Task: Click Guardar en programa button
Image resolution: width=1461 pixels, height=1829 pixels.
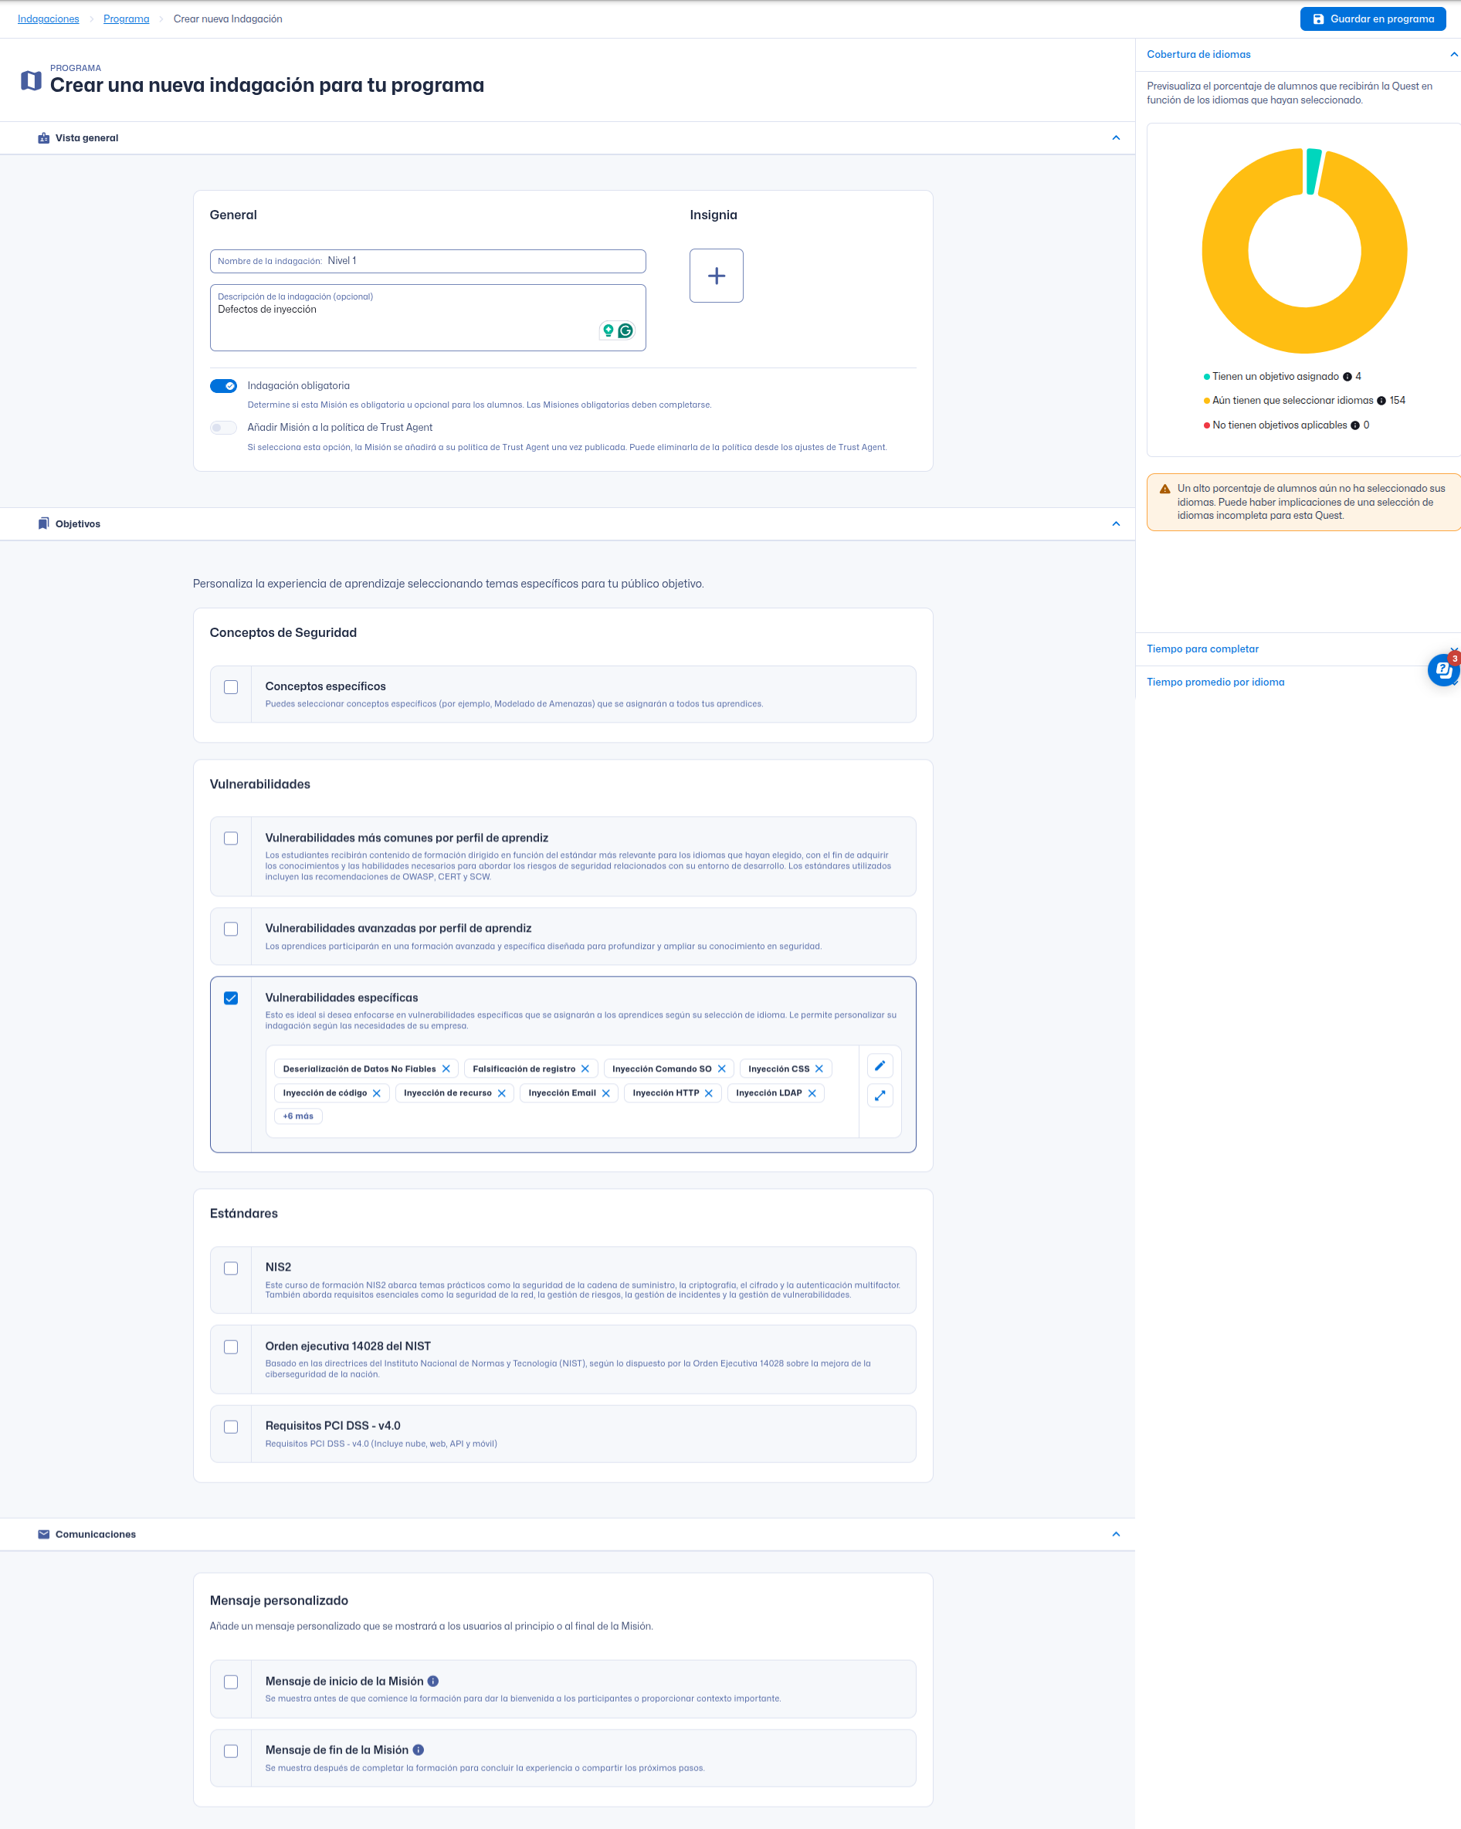Action: click(1372, 19)
